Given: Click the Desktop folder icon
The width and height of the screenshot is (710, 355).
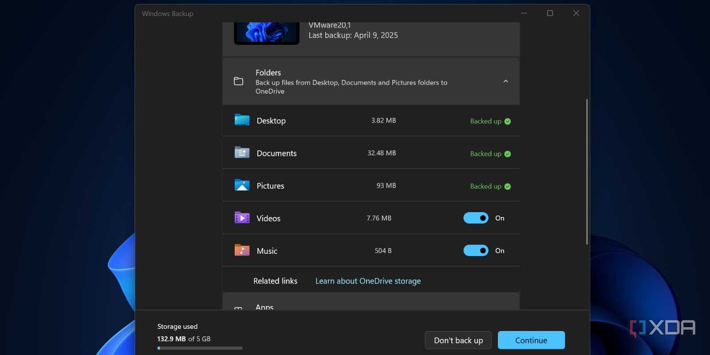Looking at the screenshot, I should coord(242,120).
